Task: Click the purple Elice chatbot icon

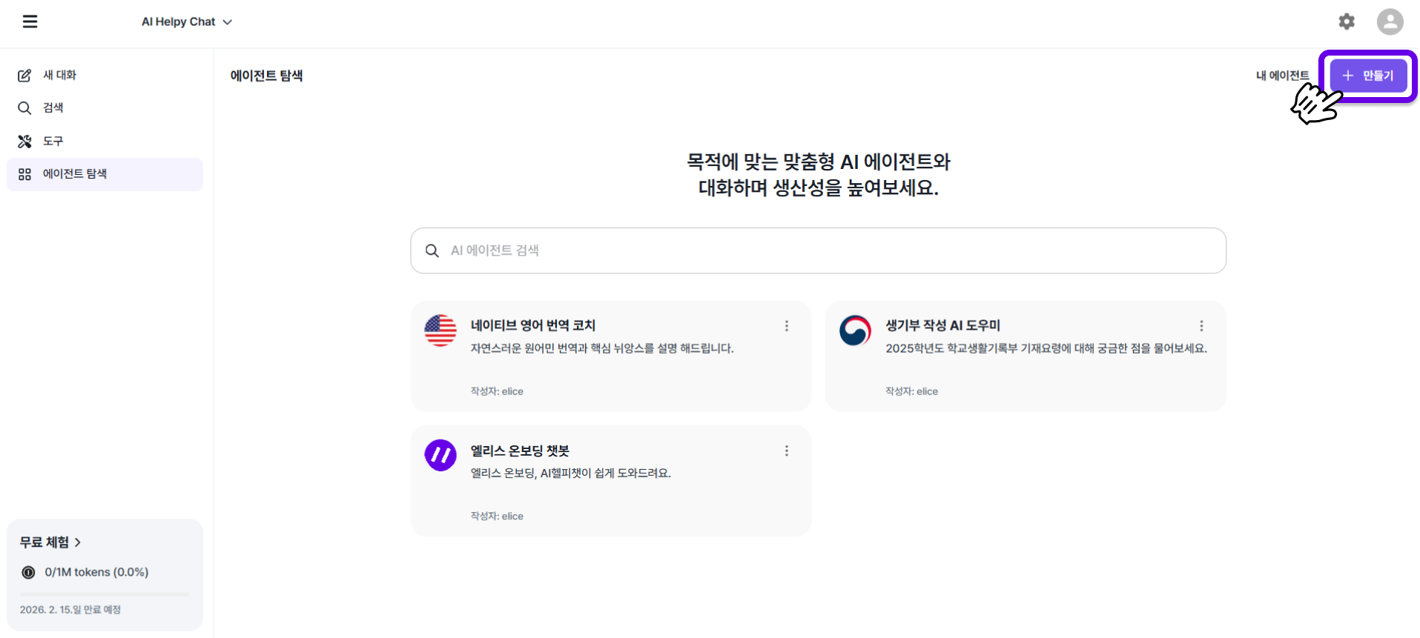Action: click(x=440, y=455)
